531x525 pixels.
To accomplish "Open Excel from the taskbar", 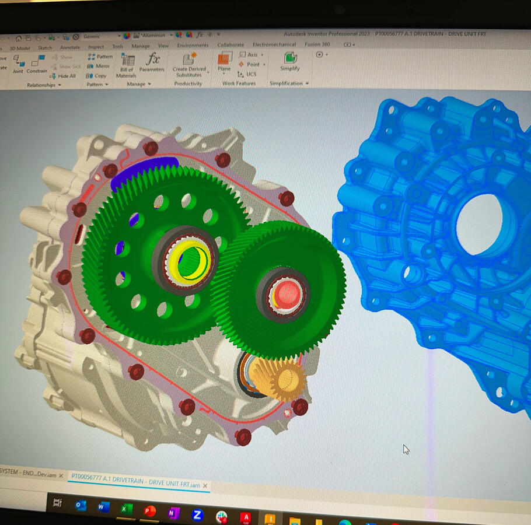I will tap(126, 509).
